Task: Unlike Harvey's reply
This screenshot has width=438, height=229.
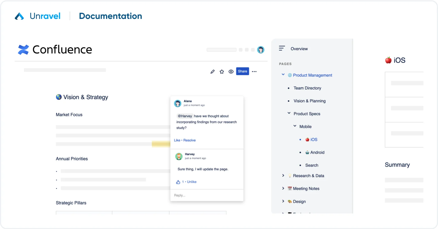Action: click(192, 182)
